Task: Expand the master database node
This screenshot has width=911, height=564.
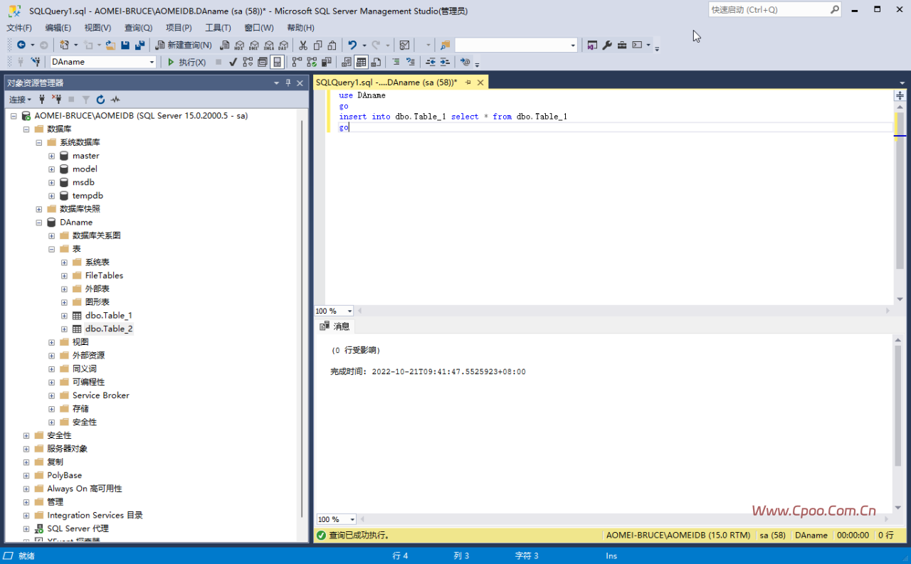Action: [x=51, y=156]
